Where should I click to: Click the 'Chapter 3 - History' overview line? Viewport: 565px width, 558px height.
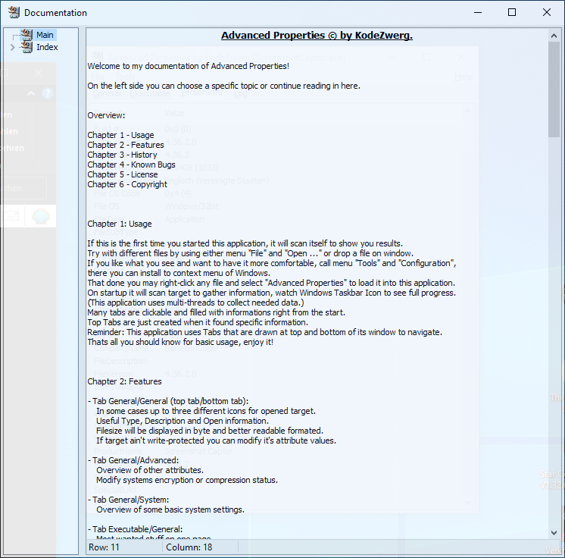pyautogui.click(x=122, y=155)
